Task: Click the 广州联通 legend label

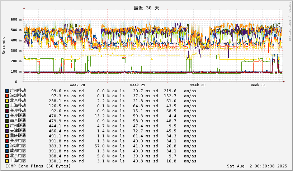Action: click(18, 126)
